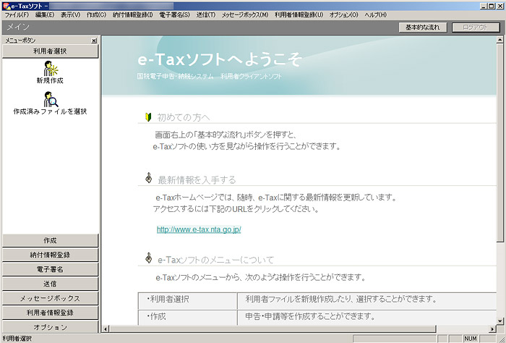Screen dimensions: 506x343
Task: Click clef icon beside e-Taxソフトのメニューについて
Action: 148,258
